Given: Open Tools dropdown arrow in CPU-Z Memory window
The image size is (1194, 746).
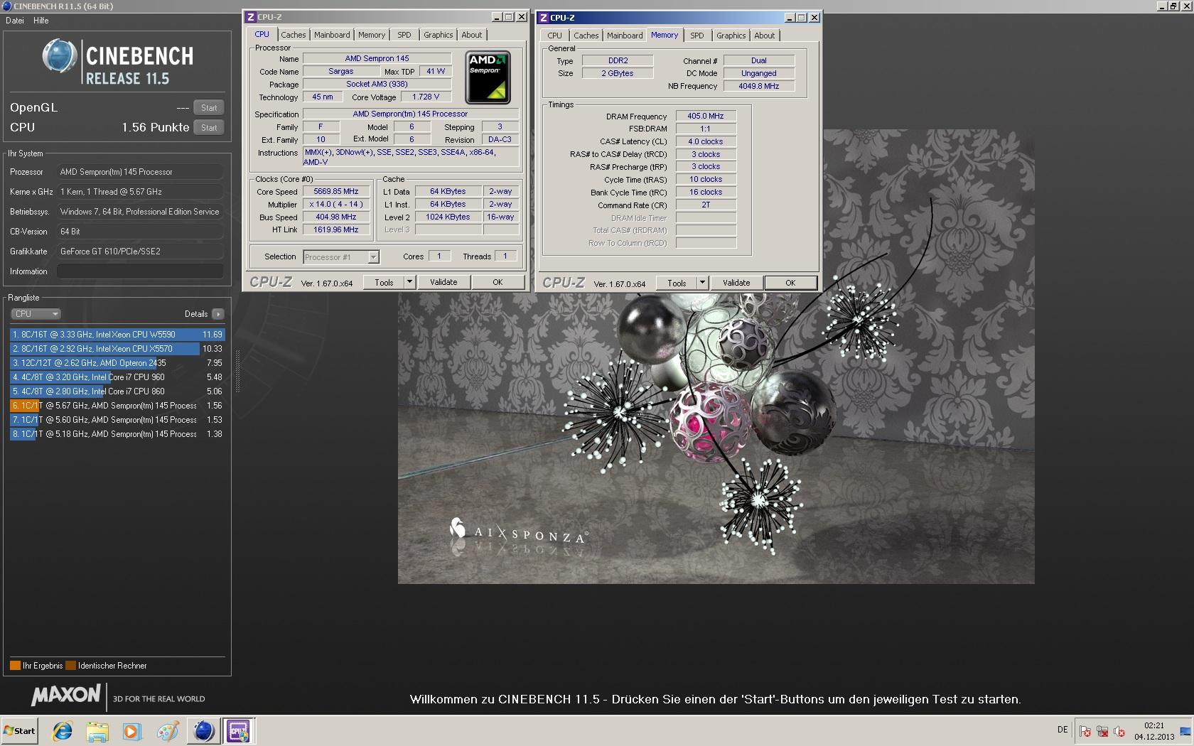Looking at the screenshot, I should [x=702, y=283].
